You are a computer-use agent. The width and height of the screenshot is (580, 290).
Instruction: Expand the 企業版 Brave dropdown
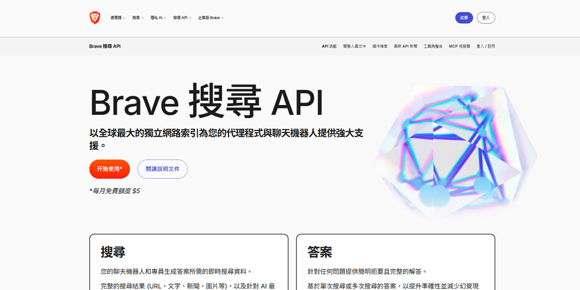coord(211,18)
